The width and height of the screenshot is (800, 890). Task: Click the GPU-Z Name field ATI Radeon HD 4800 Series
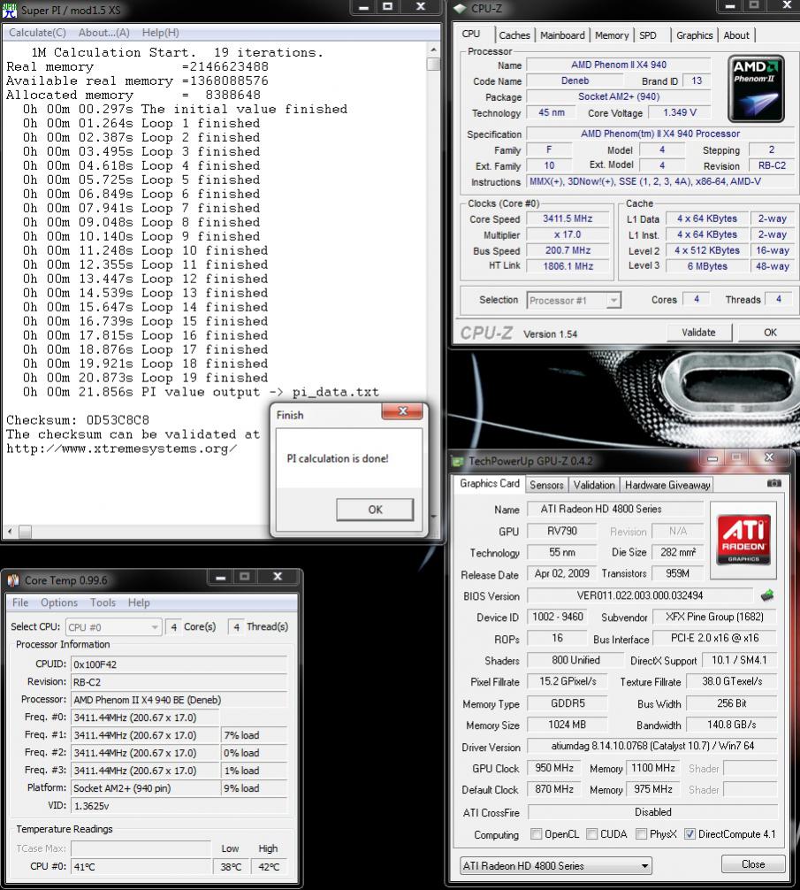tap(614, 509)
